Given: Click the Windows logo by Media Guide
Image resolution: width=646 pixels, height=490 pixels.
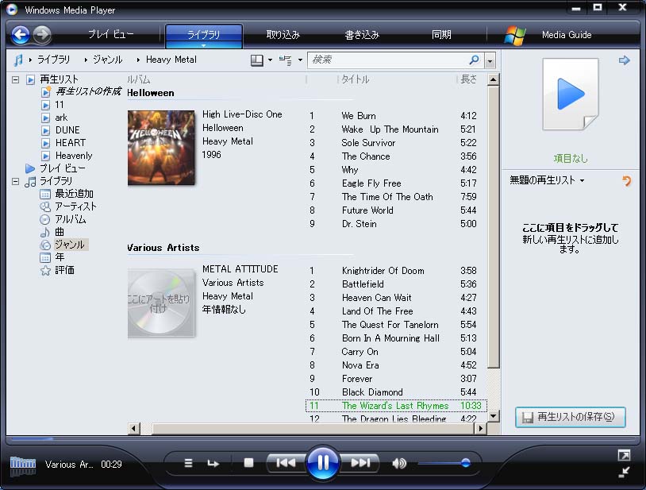Looking at the screenshot, I should [x=515, y=36].
